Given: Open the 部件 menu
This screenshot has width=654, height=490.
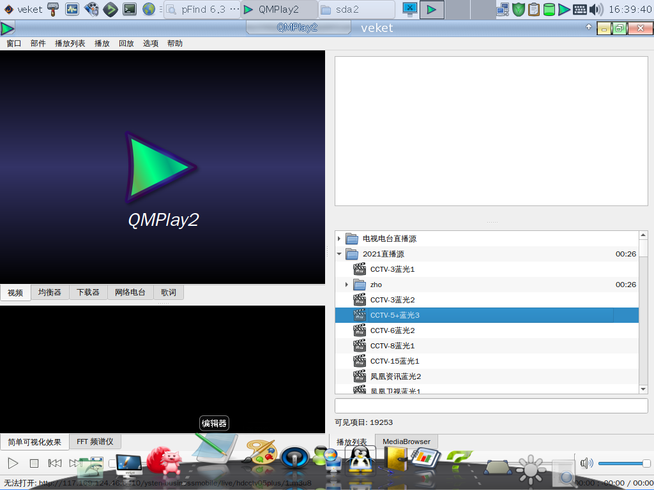Looking at the screenshot, I should point(38,43).
